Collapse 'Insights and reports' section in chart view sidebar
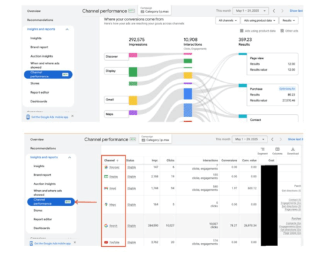The width and height of the screenshot is (327, 264). click(67, 29)
